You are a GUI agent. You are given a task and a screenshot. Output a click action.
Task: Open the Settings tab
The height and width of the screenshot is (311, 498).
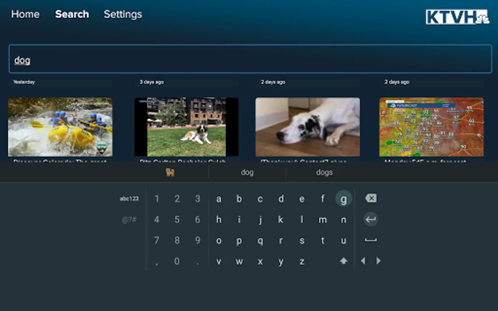[123, 14]
